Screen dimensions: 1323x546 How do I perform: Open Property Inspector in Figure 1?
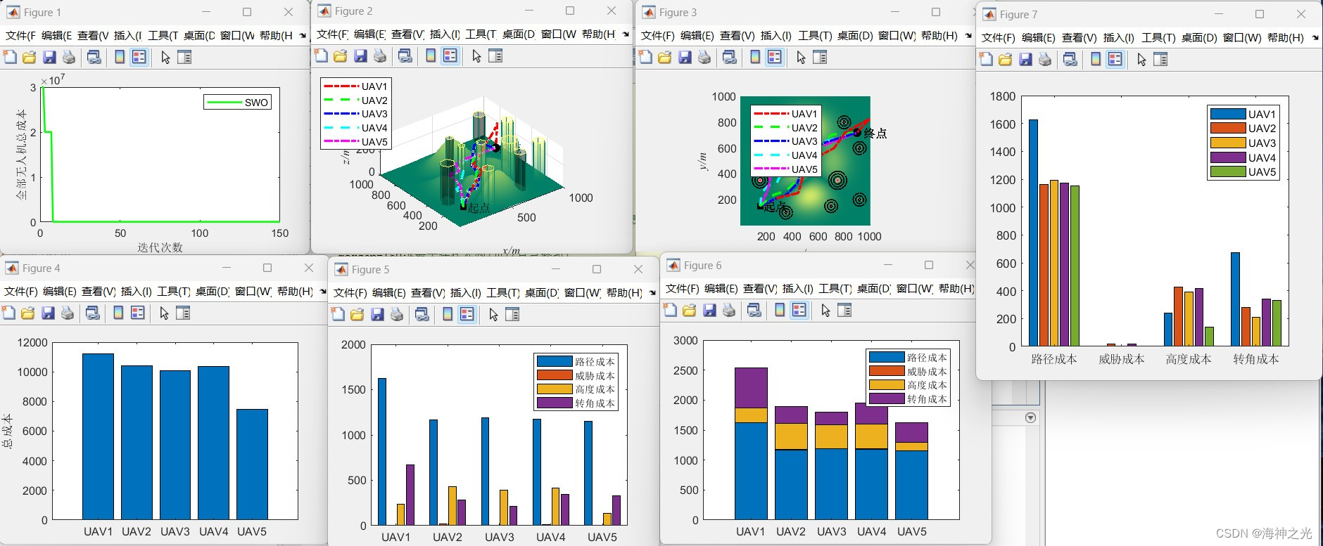(184, 57)
